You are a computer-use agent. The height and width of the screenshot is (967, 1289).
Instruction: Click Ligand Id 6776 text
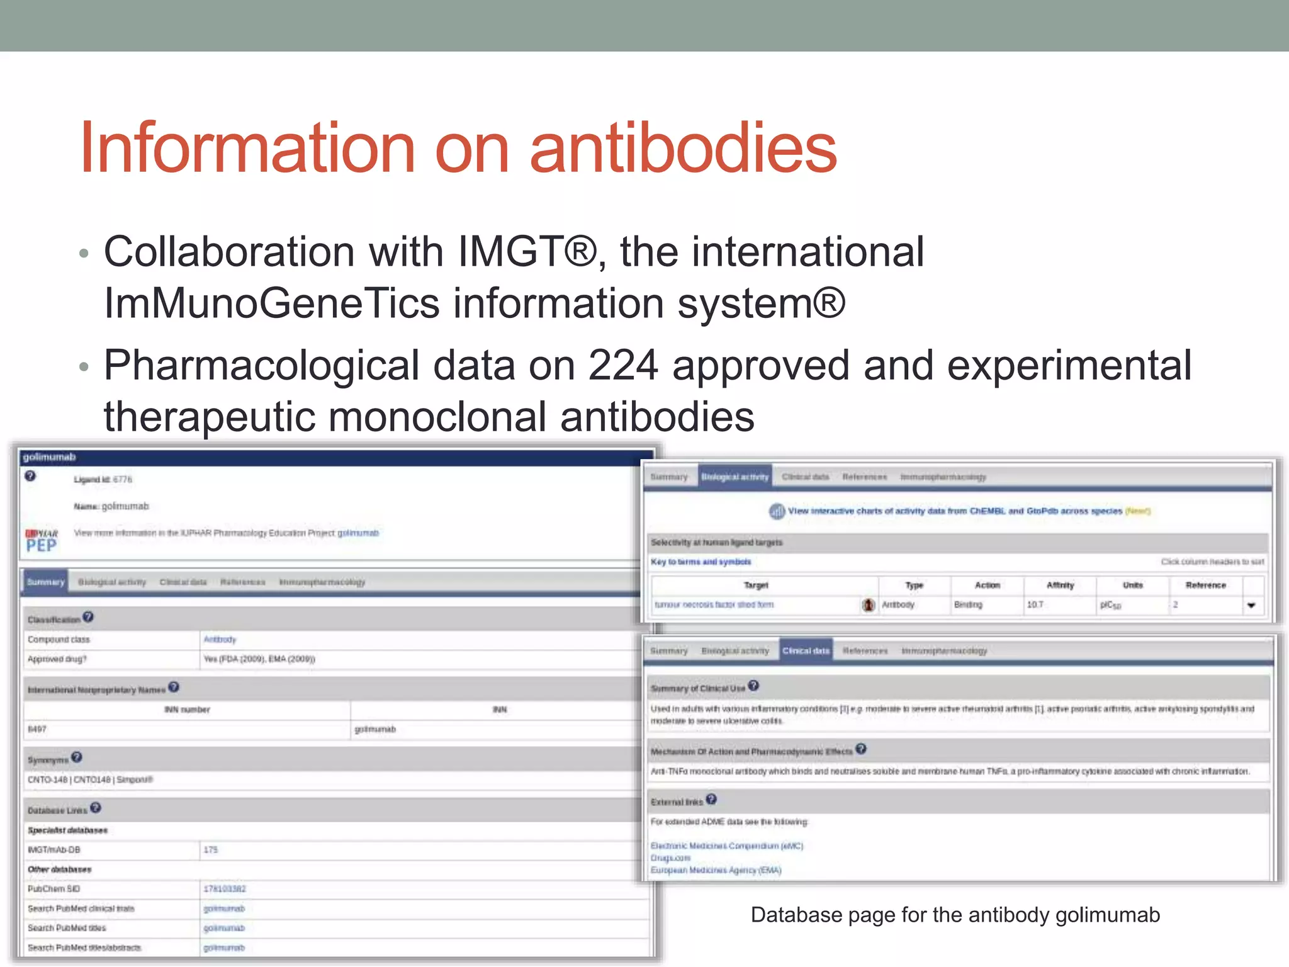tap(103, 480)
